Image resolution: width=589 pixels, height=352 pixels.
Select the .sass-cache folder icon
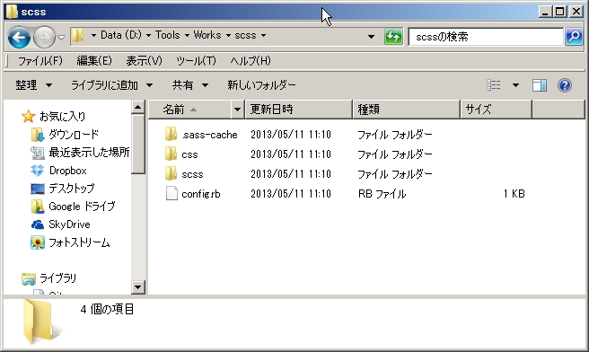[171, 134]
